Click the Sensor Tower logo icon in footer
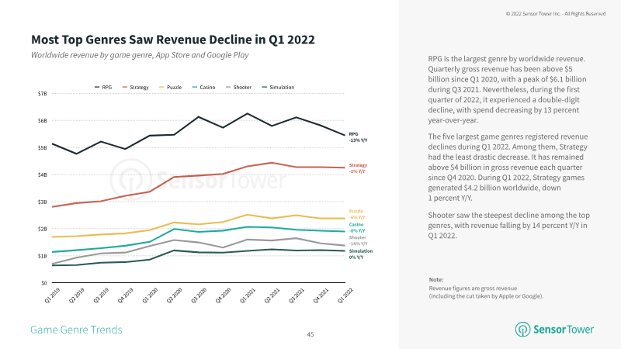This screenshot has width=621, height=349. (522, 330)
